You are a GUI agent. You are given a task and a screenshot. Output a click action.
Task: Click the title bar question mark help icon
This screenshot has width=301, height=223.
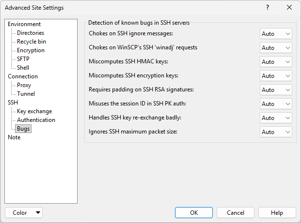click(268, 7)
